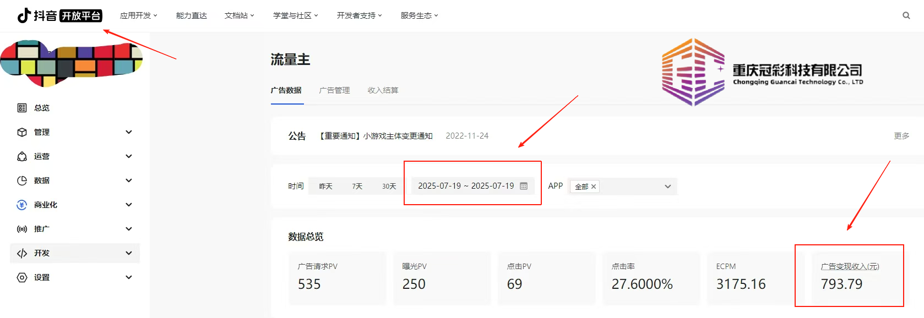Open the search magnifier icon
This screenshot has height=318, width=924.
[906, 15]
